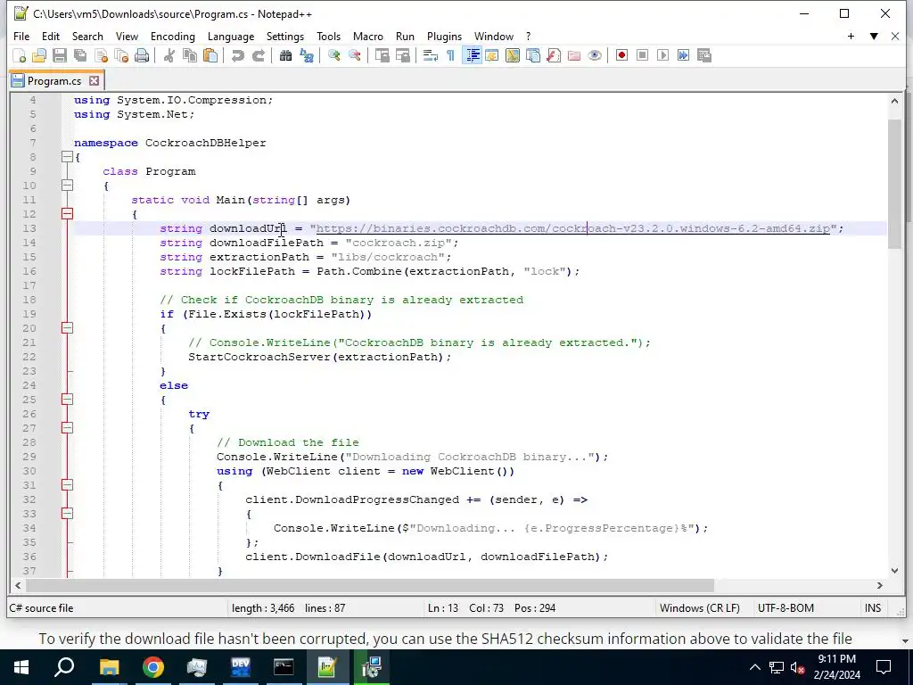Open the Document List toolbar icon
913x685 pixels.
point(533,55)
